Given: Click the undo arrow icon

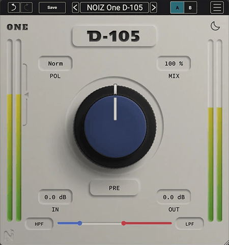Looking at the screenshot, I should click(x=14, y=8).
